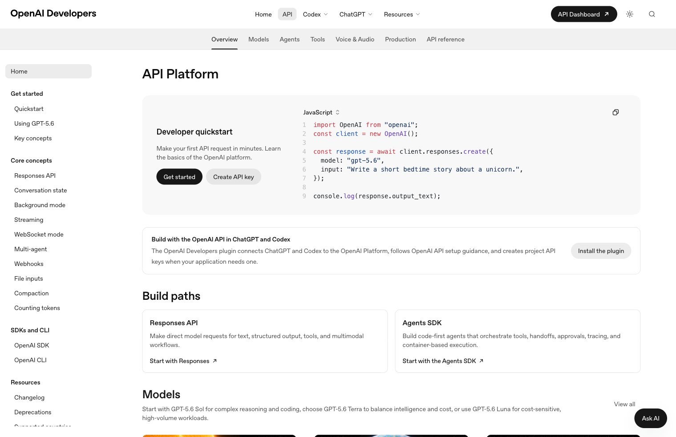This screenshot has height=437, width=676.
Task: Open Streaming sidebar page
Action: [29, 220]
